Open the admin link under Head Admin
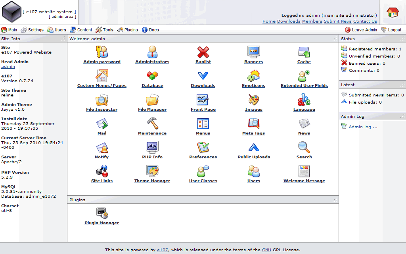Viewport: 406px width, 254px height. (x=8, y=67)
